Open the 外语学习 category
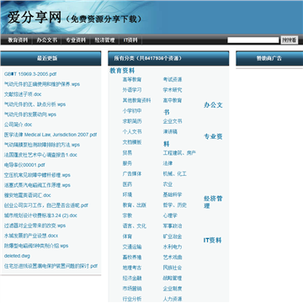The image size is (303, 303). click(x=132, y=90)
